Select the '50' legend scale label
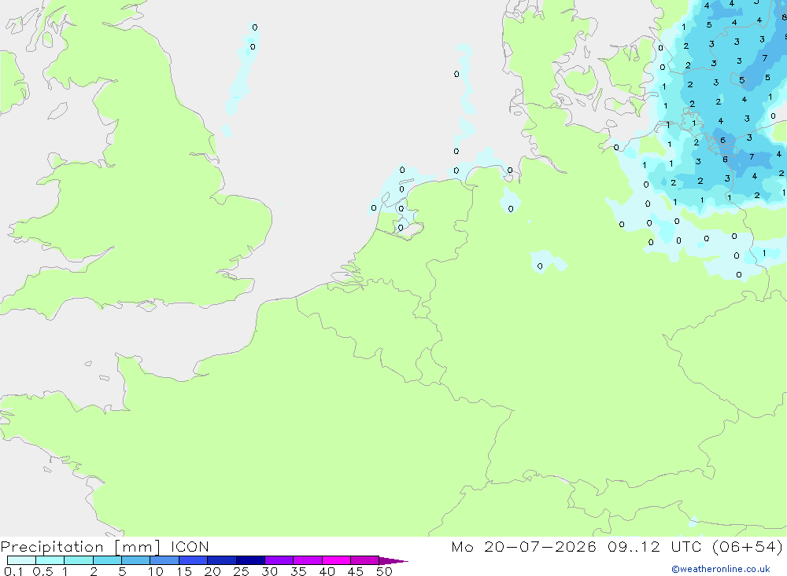This screenshot has width=787, height=576. (384, 571)
